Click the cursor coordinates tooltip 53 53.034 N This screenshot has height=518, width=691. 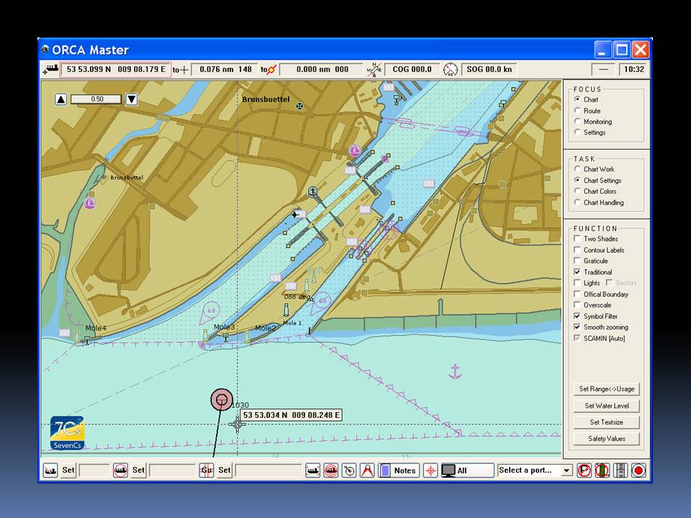[x=292, y=415]
